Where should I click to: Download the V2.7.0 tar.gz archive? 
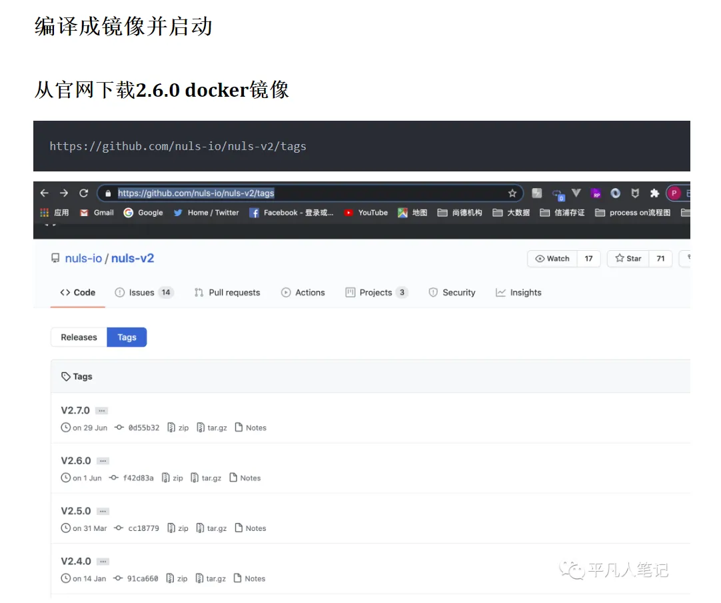click(x=212, y=428)
